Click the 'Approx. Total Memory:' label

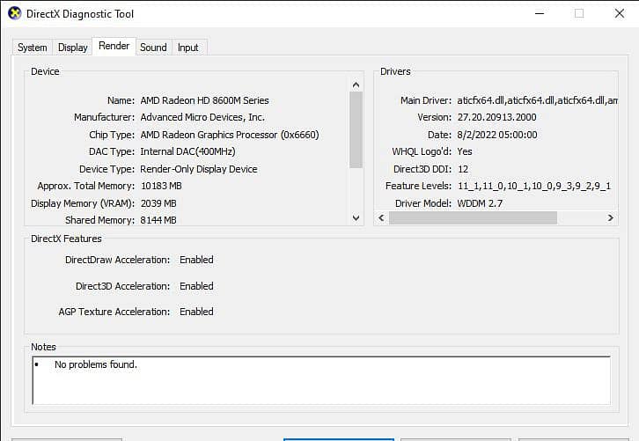[x=86, y=186]
